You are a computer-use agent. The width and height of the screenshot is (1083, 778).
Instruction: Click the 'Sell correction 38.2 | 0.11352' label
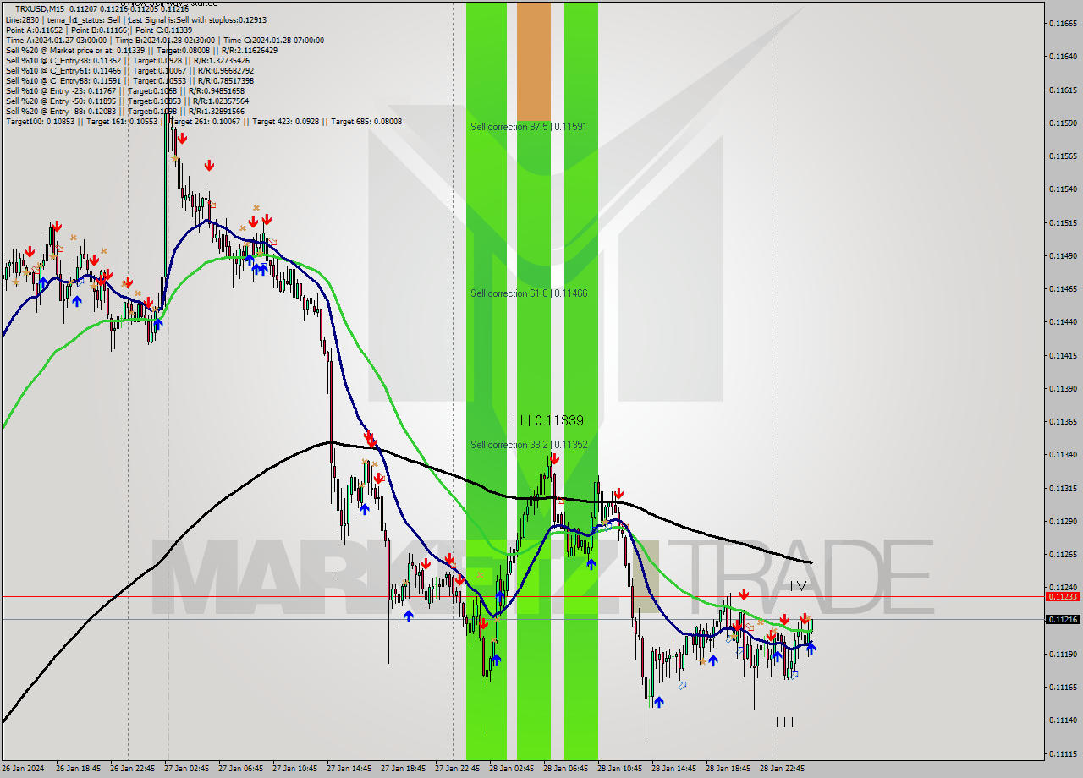tap(529, 444)
